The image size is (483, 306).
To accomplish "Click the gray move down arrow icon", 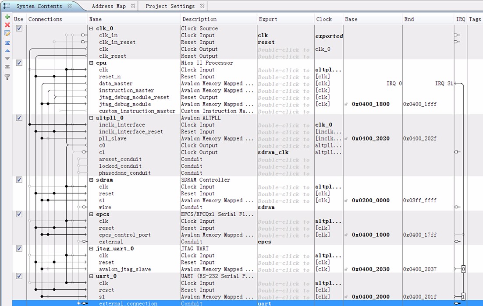I will pyautogui.click(x=7, y=59).
